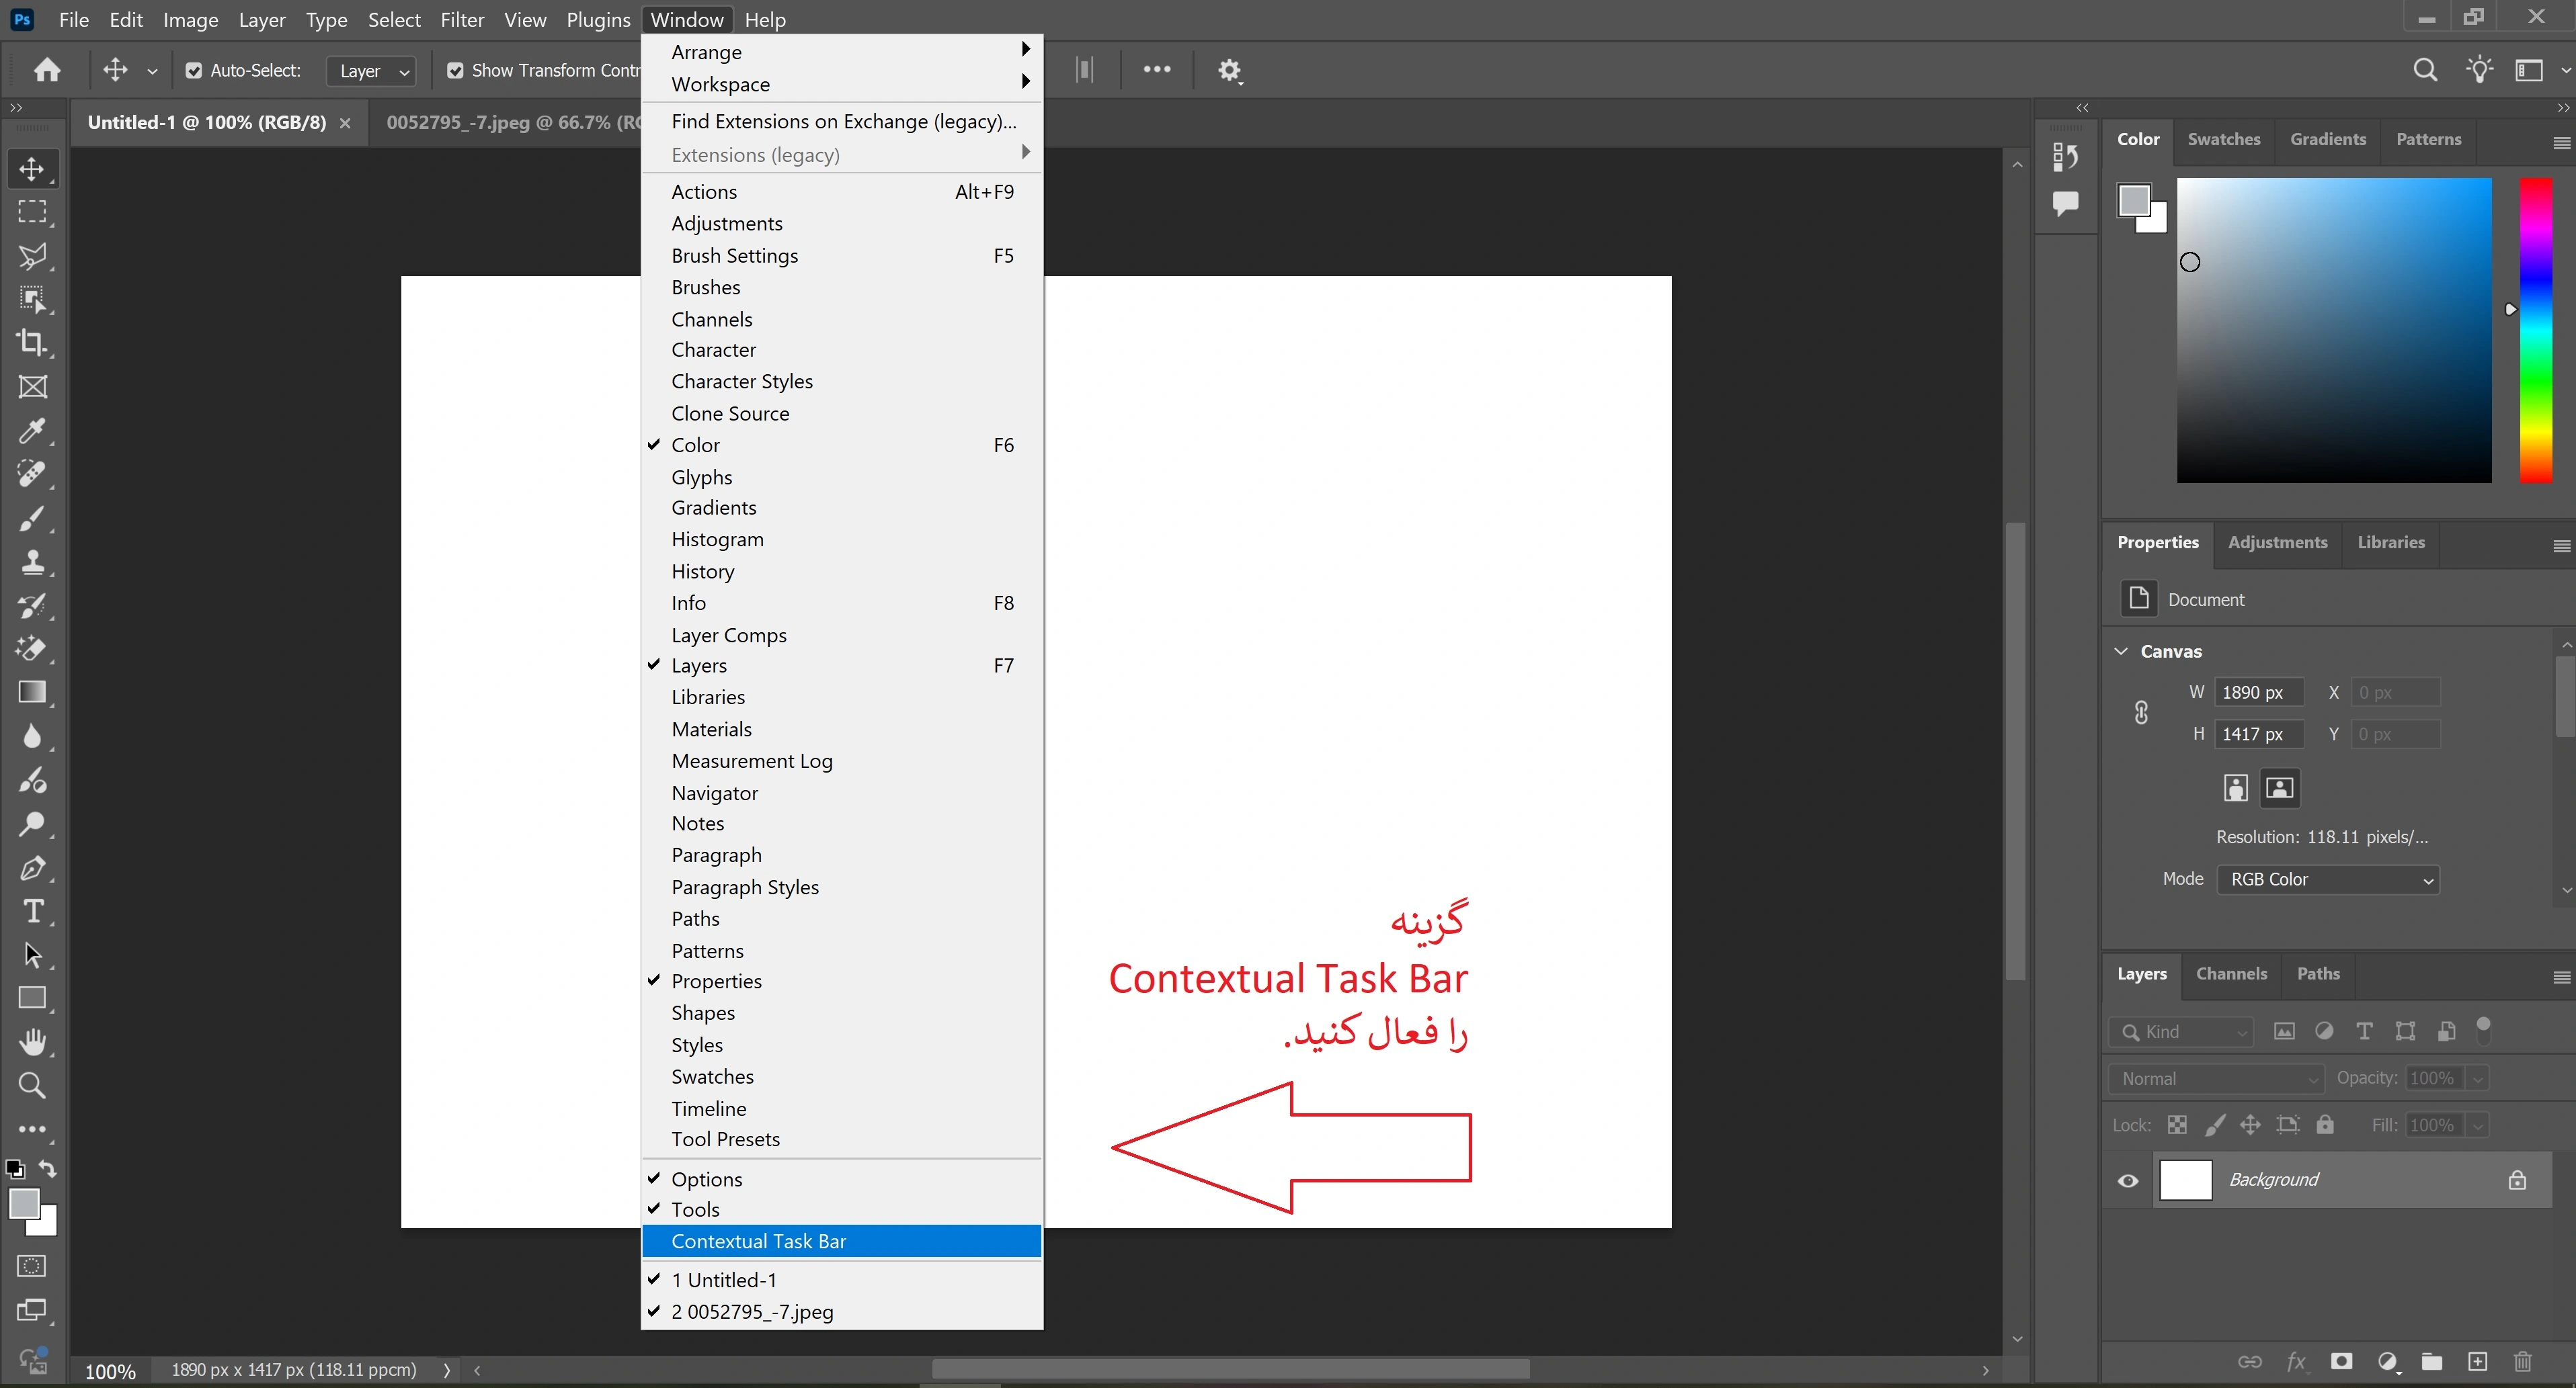Select the Eraser tool
This screenshot has width=2576, height=1388.
pyautogui.click(x=32, y=648)
